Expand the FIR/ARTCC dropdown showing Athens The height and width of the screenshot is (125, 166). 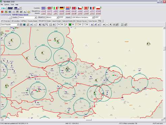[52, 18]
